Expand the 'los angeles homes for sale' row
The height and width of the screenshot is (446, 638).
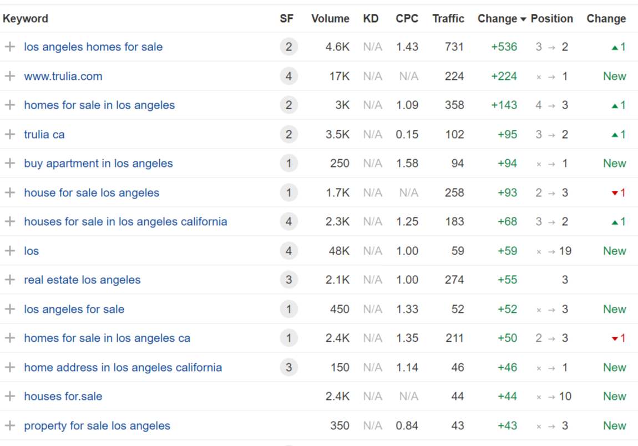tap(9, 47)
